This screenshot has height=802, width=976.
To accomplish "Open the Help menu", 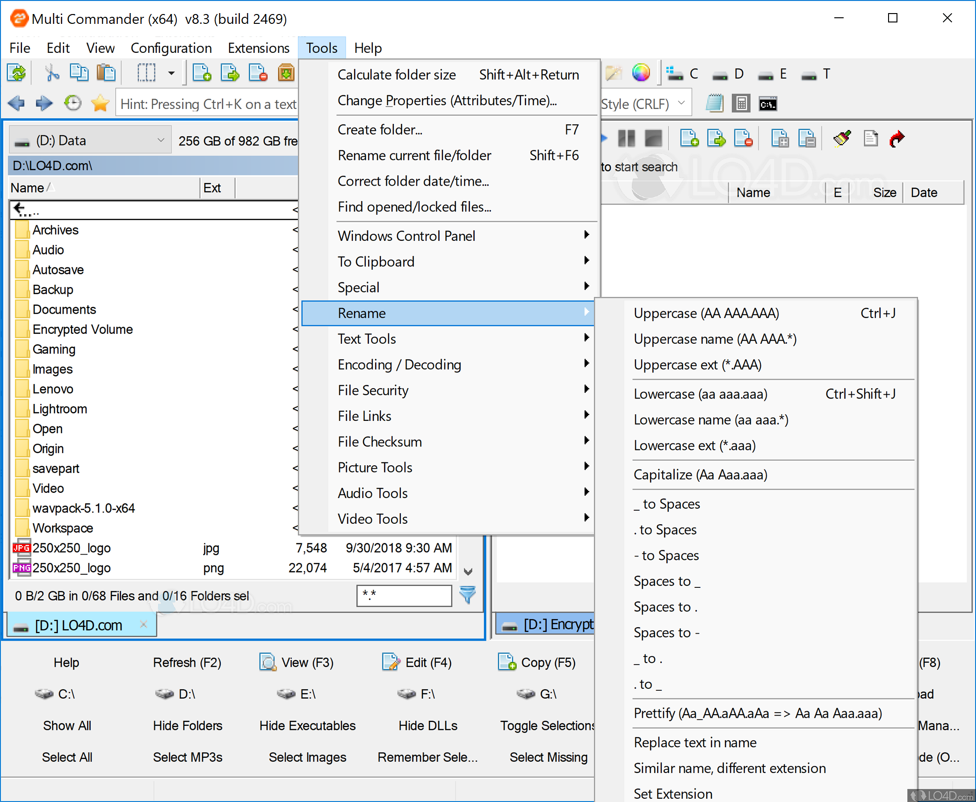I will coord(368,47).
